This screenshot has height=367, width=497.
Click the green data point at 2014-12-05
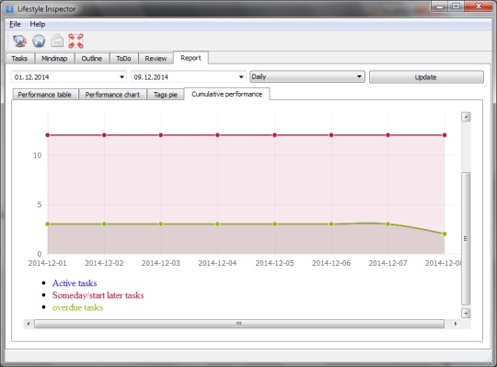coord(274,224)
